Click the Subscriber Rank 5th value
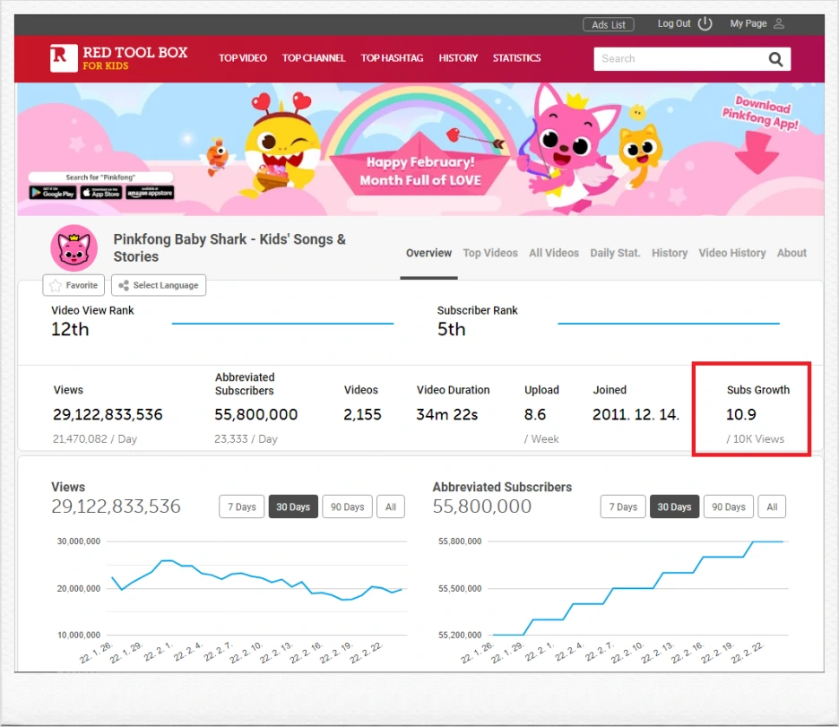 tap(451, 330)
